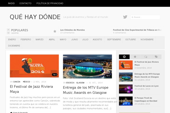Open the 13 comentarios link

click(67, 33)
